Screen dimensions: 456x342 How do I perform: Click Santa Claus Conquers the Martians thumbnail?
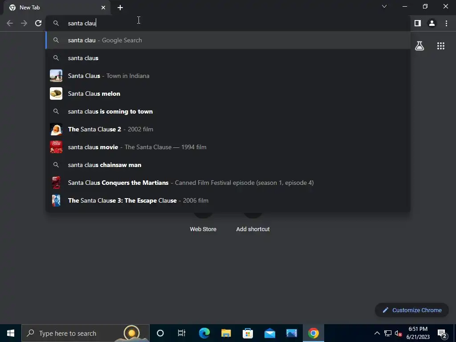tap(56, 183)
